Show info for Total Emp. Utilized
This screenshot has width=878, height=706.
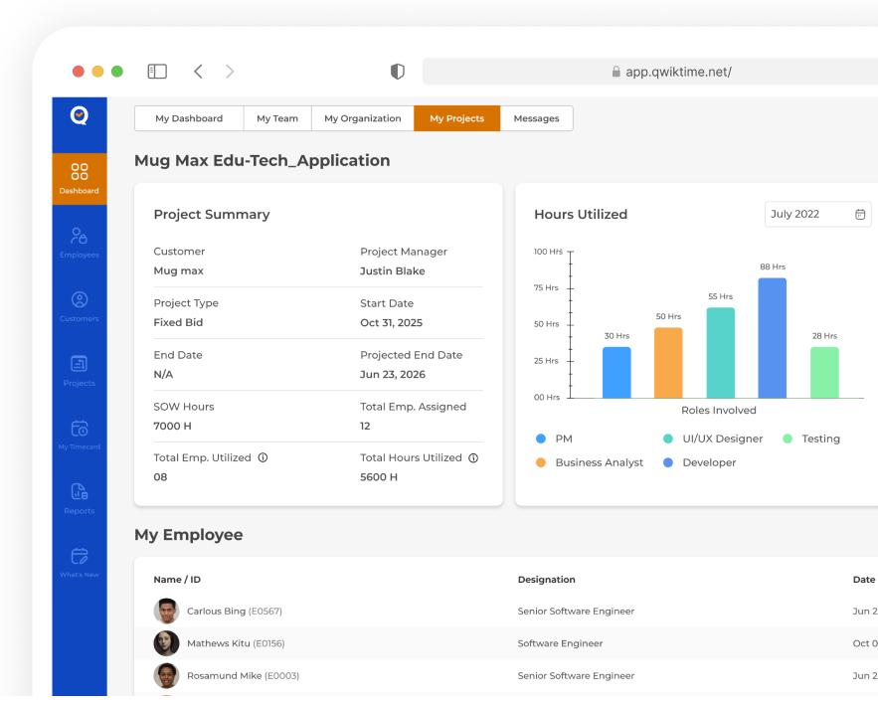pos(263,457)
